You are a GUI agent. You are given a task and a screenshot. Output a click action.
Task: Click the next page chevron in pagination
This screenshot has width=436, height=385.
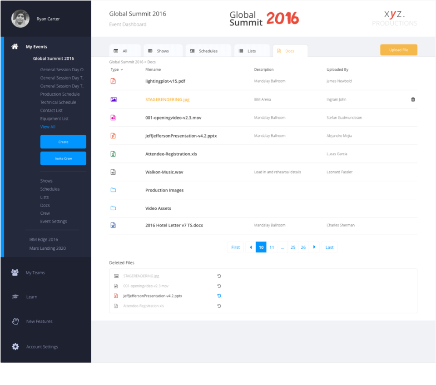coord(314,247)
